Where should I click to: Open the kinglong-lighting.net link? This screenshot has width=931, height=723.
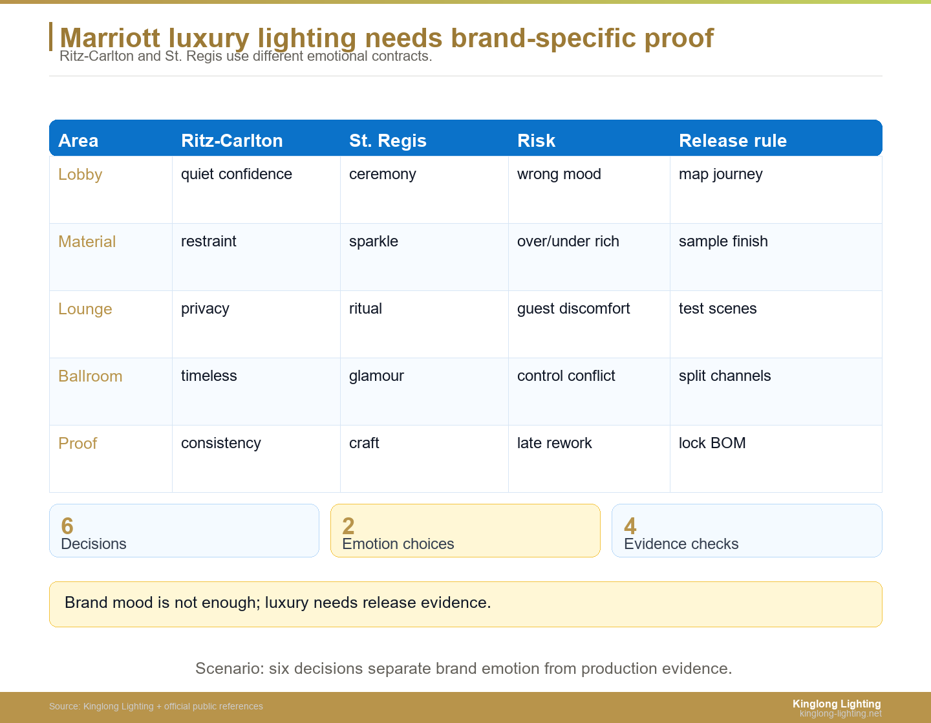[x=840, y=713]
